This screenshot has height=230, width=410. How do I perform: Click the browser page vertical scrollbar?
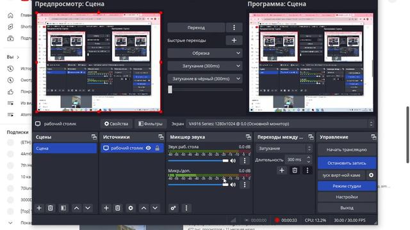pyautogui.click(x=407, y=135)
